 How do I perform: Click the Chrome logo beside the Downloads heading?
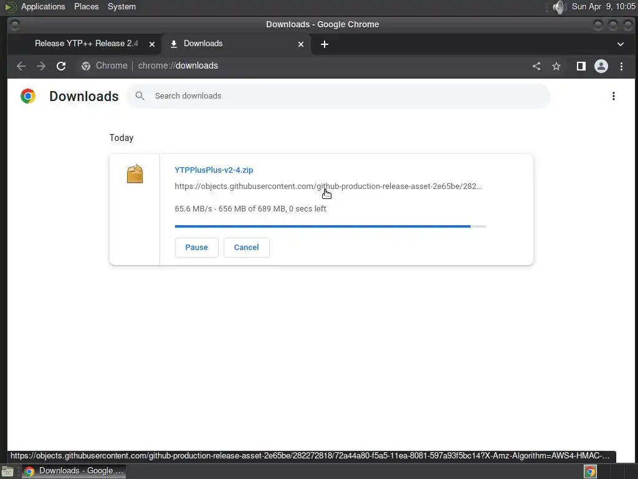[28, 96]
